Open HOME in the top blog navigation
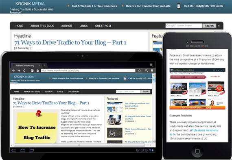Image resolution: width=232 pixels, height=160 pixels. (19, 26)
